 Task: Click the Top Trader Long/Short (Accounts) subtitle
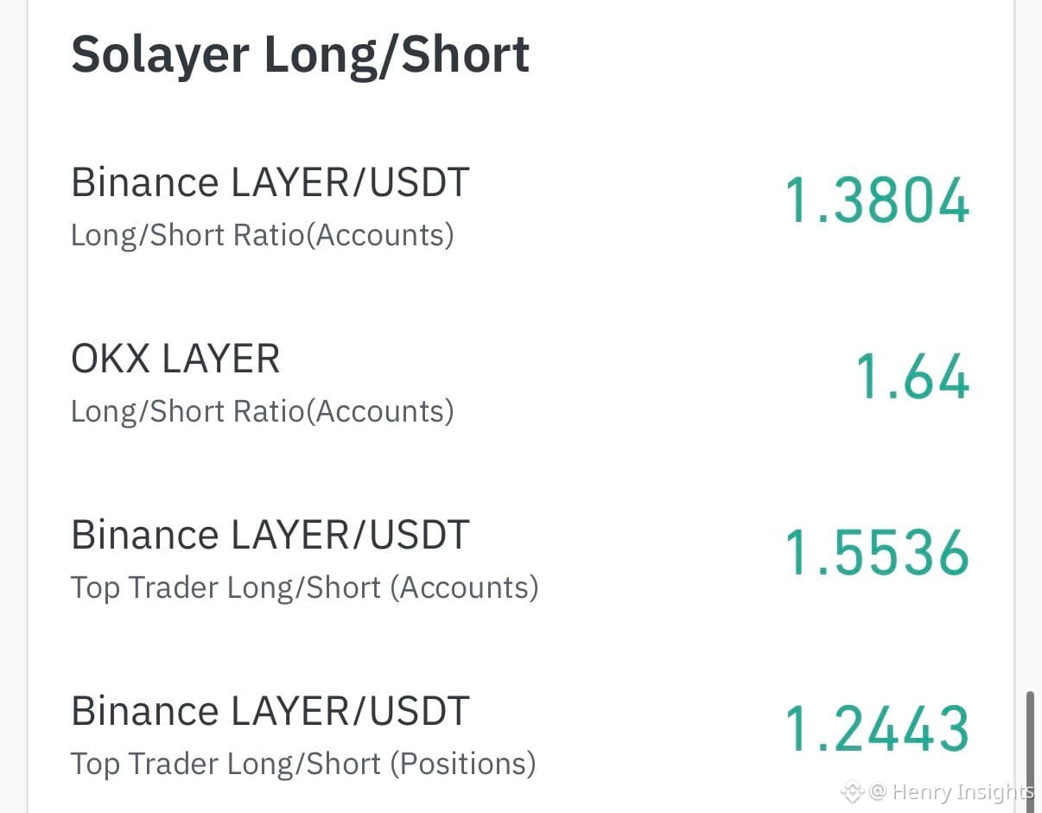pyautogui.click(x=305, y=588)
